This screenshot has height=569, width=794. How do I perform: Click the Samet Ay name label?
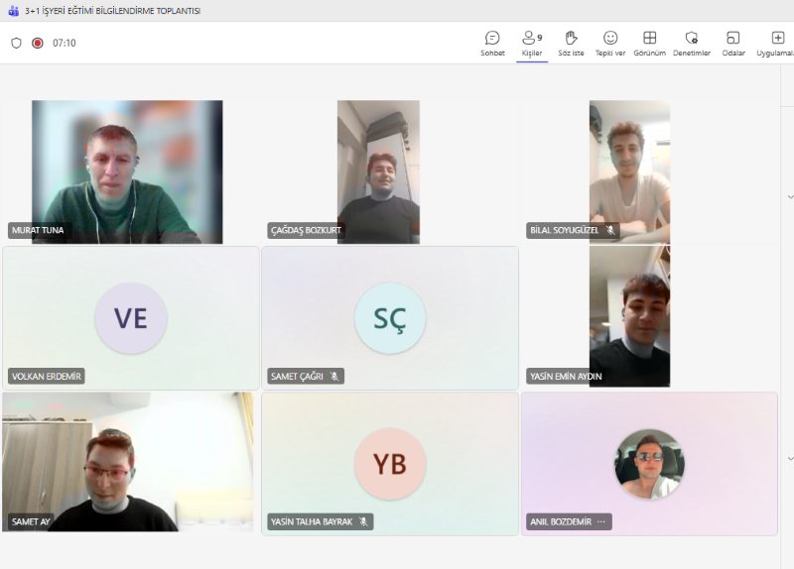point(31,521)
